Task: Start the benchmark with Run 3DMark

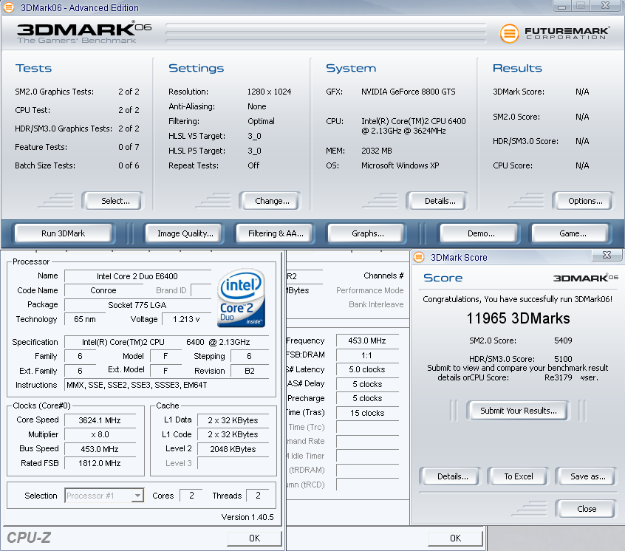Action: coord(63,233)
